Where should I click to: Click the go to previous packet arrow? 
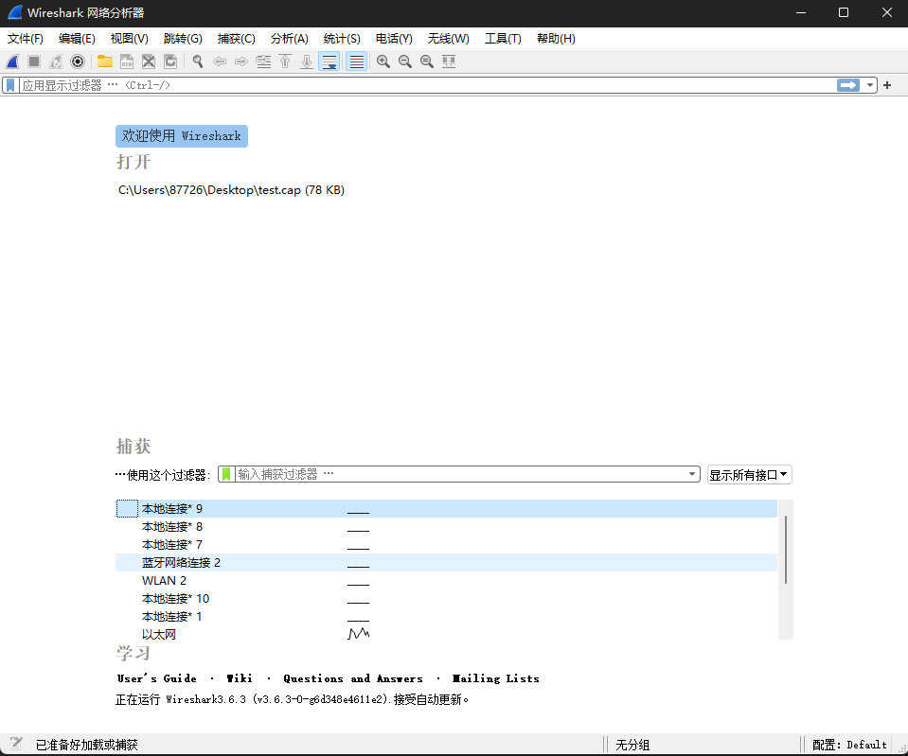pyautogui.click(x=220, y=62)
